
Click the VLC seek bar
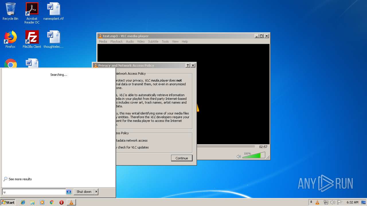pyautogui.click(x=226, y=147)
